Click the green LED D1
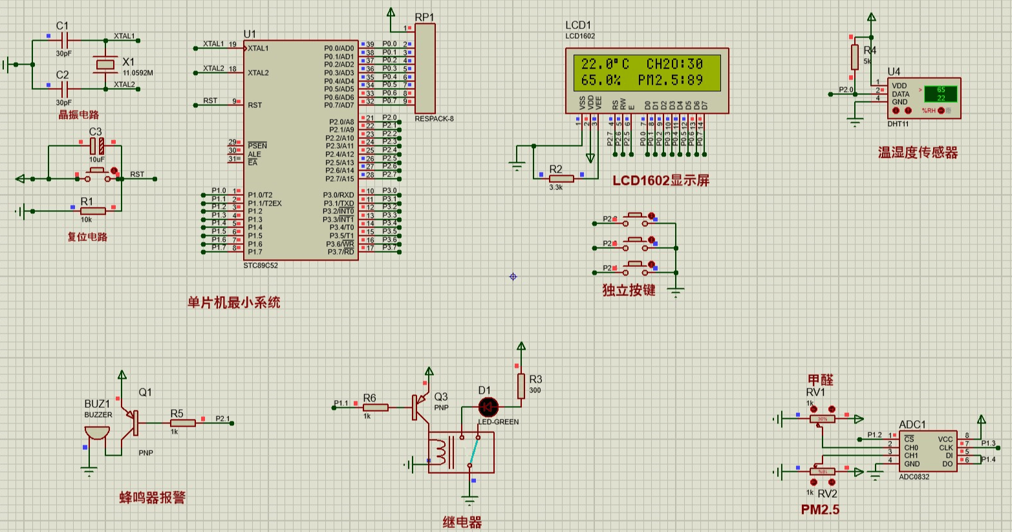The width and height of the screenshot is (1012, 532). 488,407
